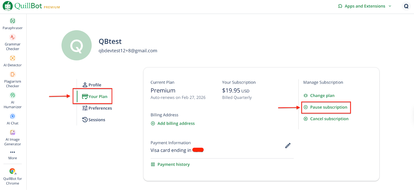Open the Grammar Checker tool
This screenshot has width=414, height=190.
12,42
